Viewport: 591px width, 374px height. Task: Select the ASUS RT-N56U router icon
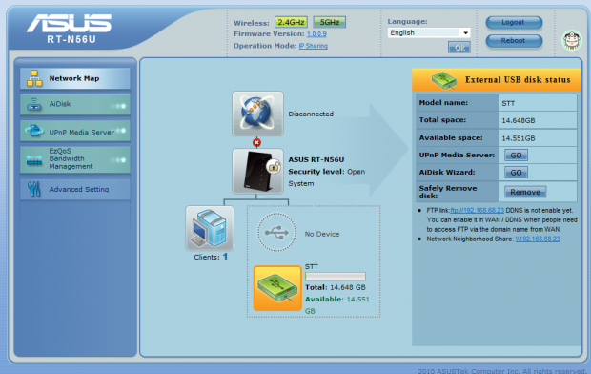pos(257,171)
